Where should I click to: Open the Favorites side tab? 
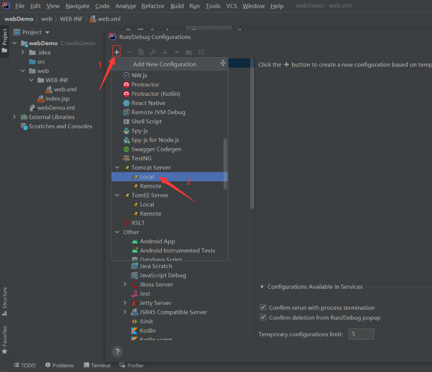coord(4,340)
